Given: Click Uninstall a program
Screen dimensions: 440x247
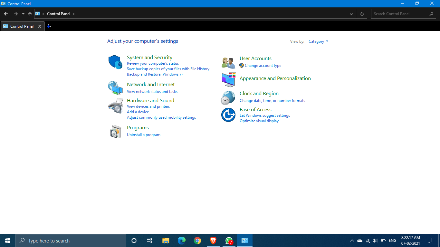Looking at the screenshot, I should click(144, 135).
